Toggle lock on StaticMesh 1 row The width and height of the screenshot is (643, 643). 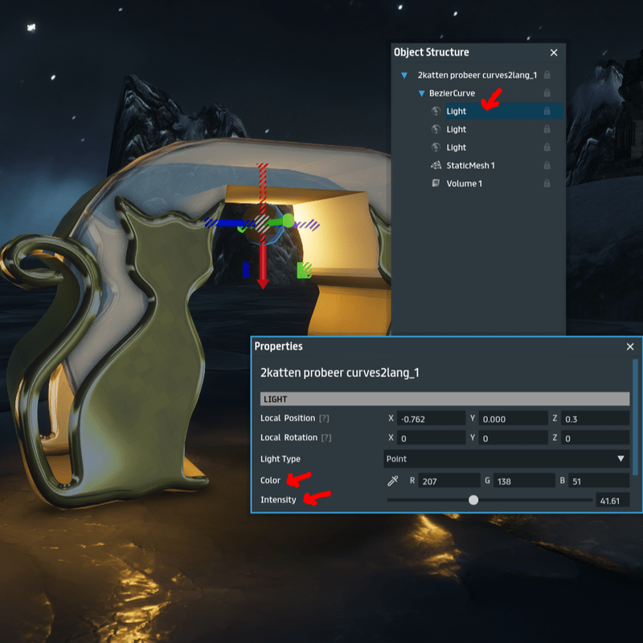(547, 166)
